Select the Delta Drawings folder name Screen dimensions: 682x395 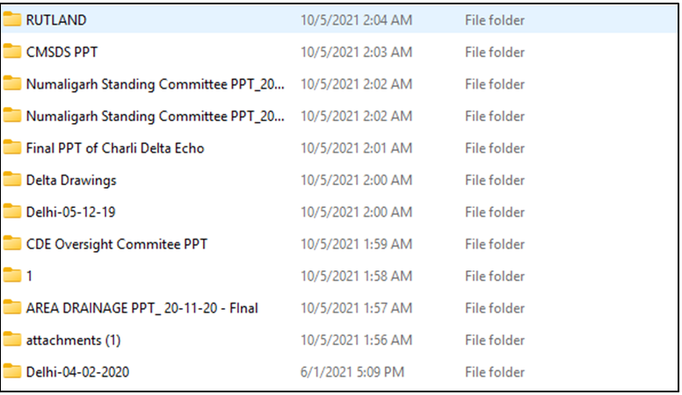pyautogui.click(x=71, y=180)
